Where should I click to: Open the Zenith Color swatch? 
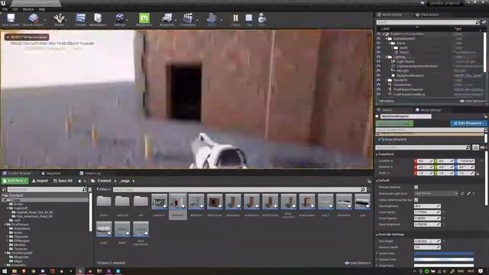pos(444,254)
